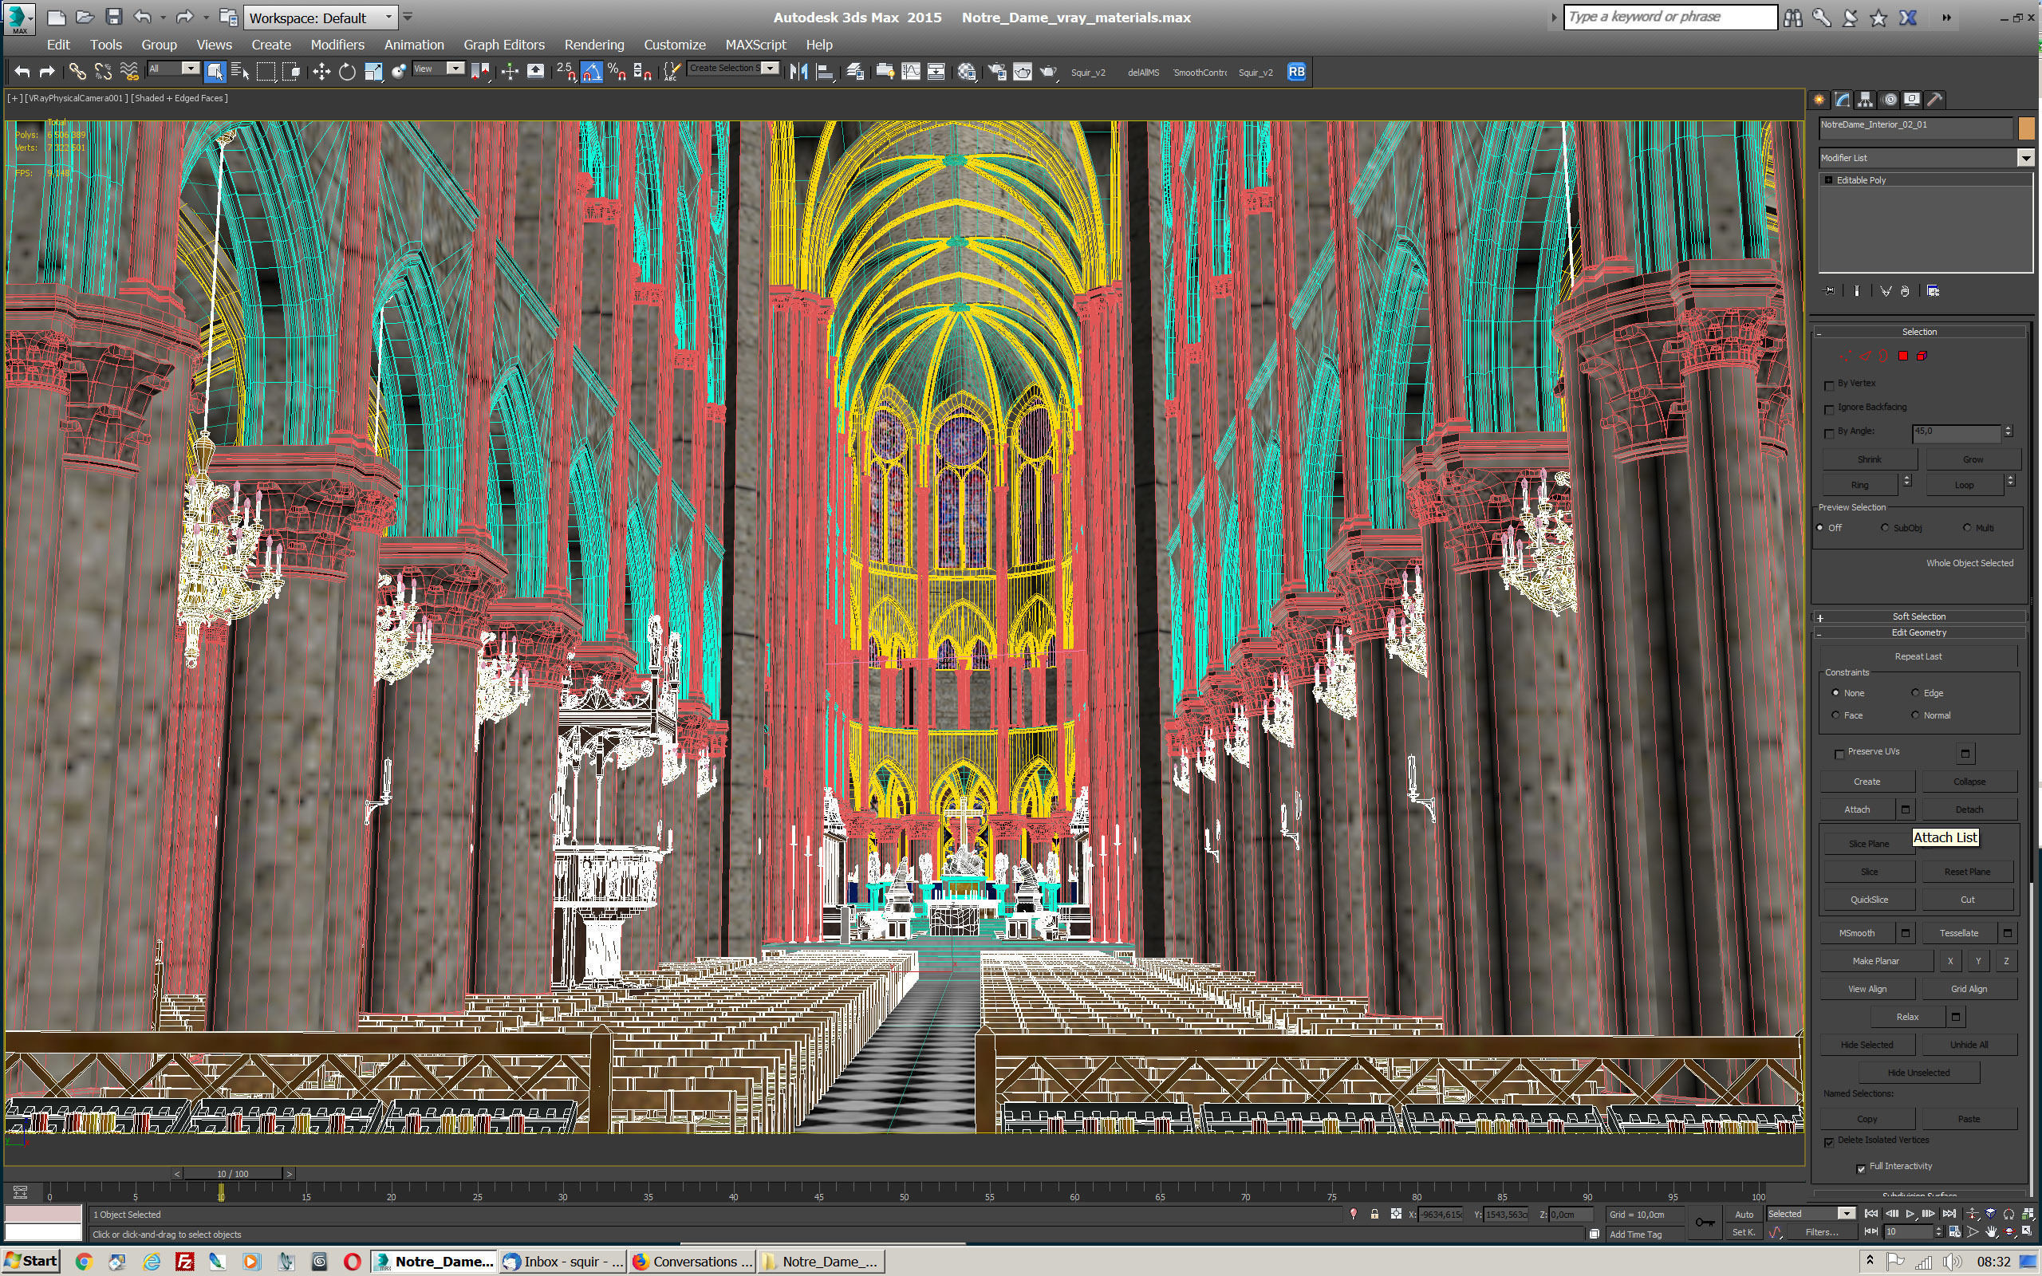Activate the Select and Scale tool
Image resolution: width=2042 pixels, height=1276 pixels.
pyautogui.click(x=373, y=72)
